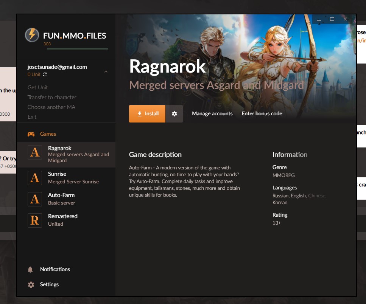Select Choose another MA

pyautogui.click(x=51, y=107)
